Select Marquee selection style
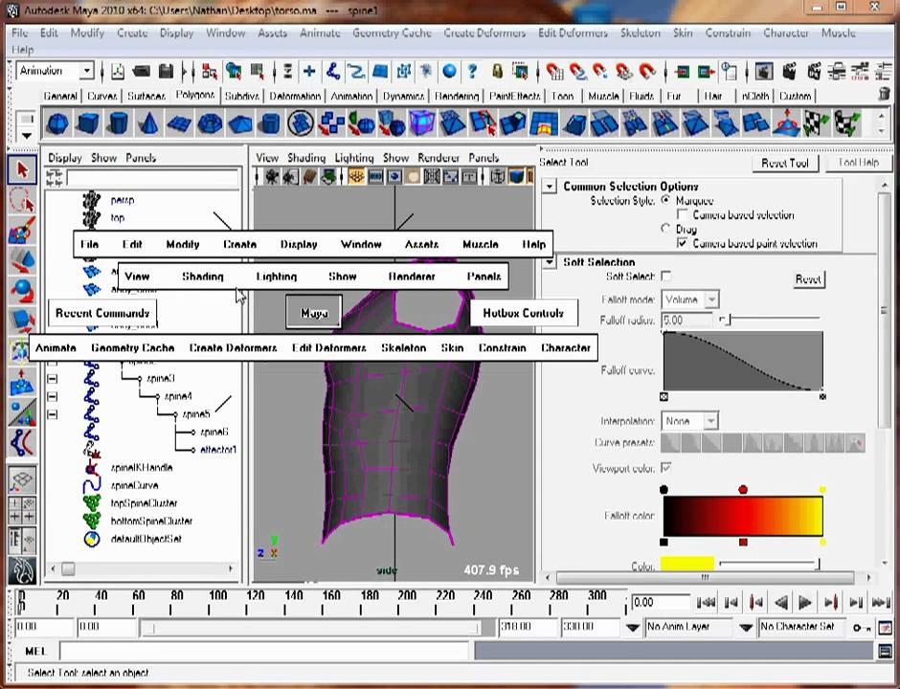This screenshot has width=900, height=689. pos(665,200)
